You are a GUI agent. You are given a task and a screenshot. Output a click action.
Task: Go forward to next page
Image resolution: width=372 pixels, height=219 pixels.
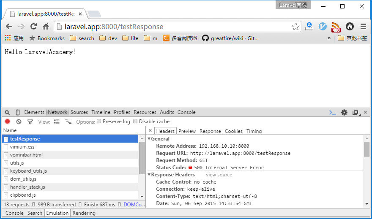click(x=21, y=27)
